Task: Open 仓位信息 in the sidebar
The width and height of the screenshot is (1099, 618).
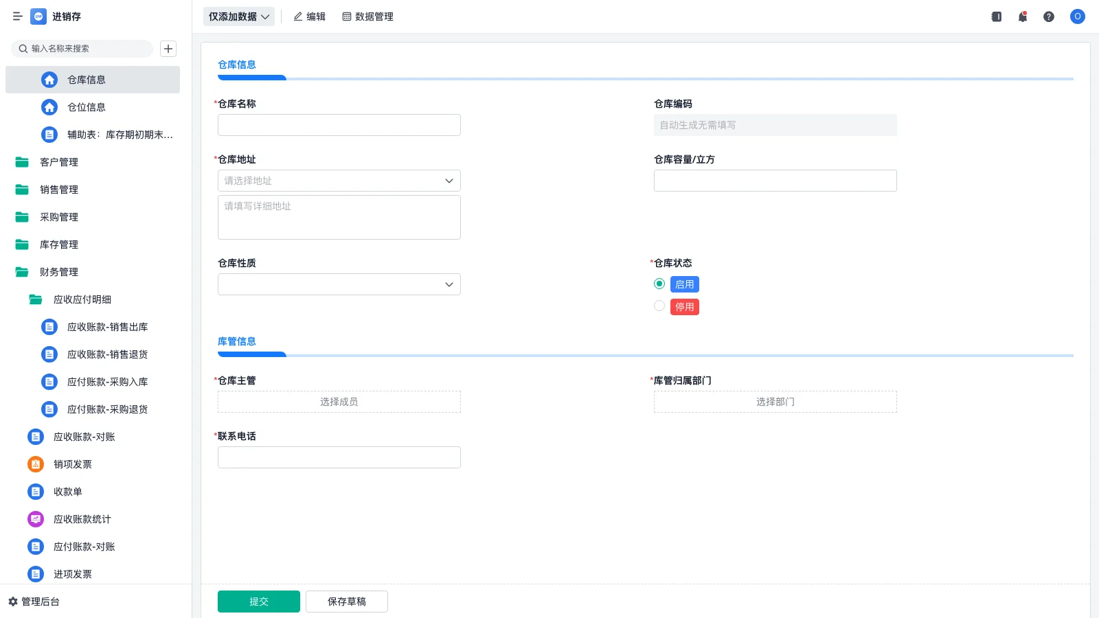Action: [x=93, y=107]
